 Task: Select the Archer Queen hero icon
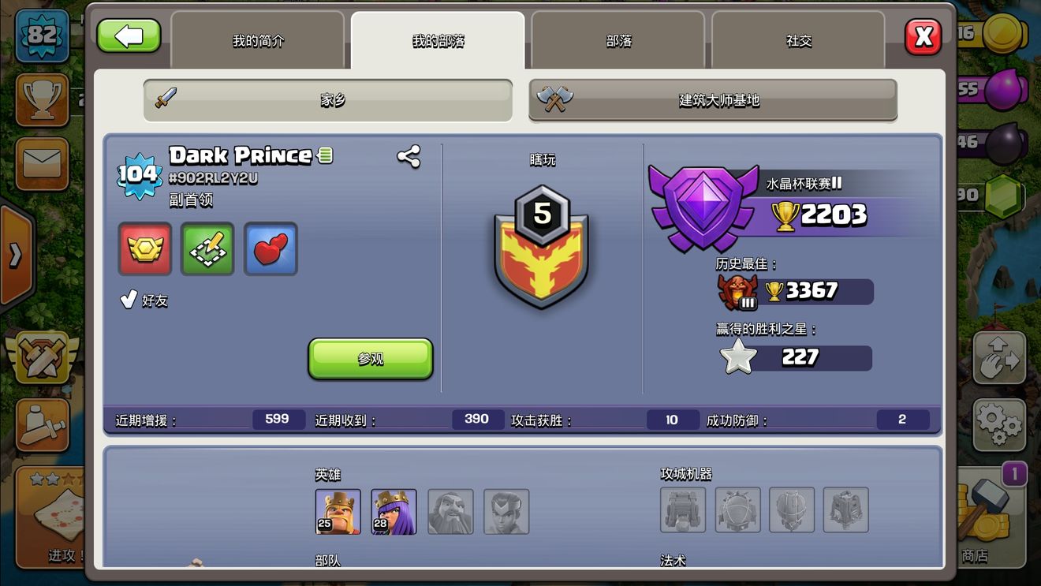[x=394, y=512]
